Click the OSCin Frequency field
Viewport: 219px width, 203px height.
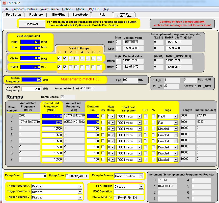[x=32, y=80]
